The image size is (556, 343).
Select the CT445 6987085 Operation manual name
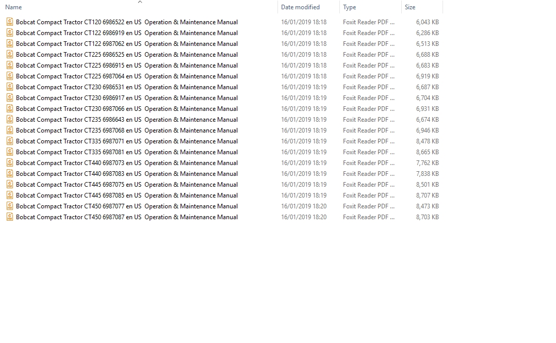click(127, 195)
